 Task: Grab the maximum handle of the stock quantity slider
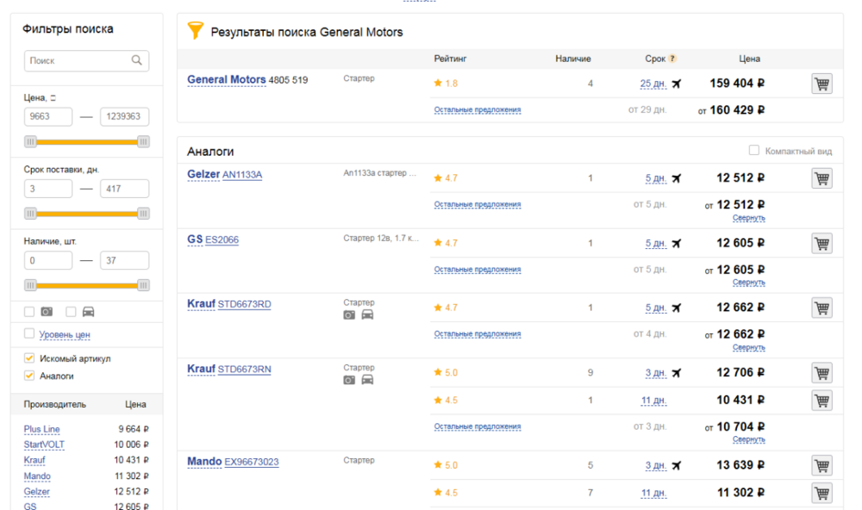[143, 285]
